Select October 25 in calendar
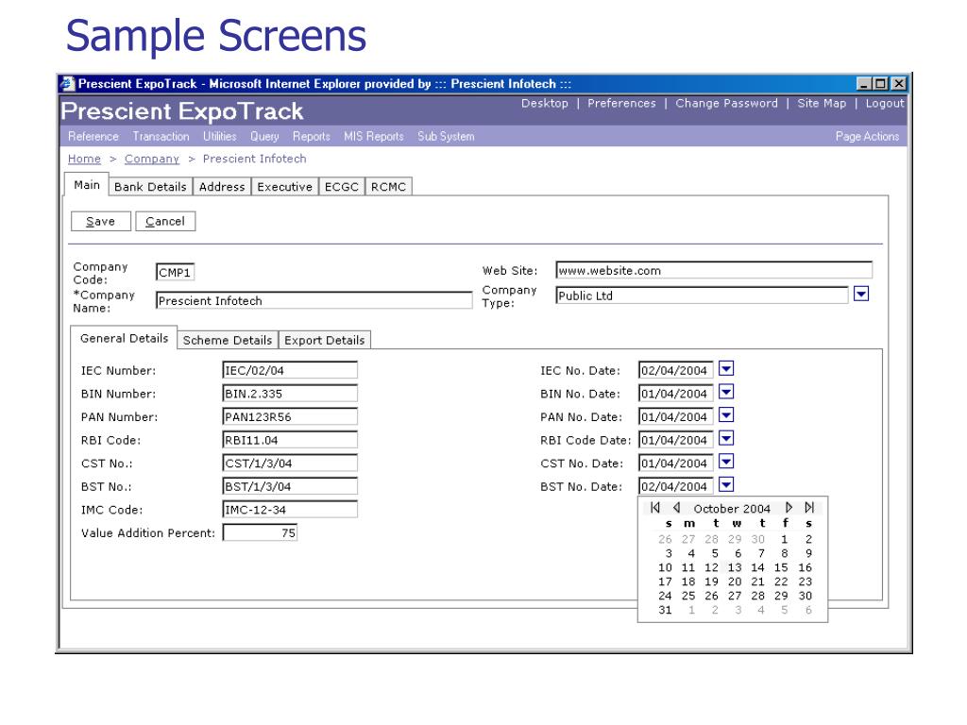Image resolution: width=967 pixels, height=725 pixels. pos(688,596)
